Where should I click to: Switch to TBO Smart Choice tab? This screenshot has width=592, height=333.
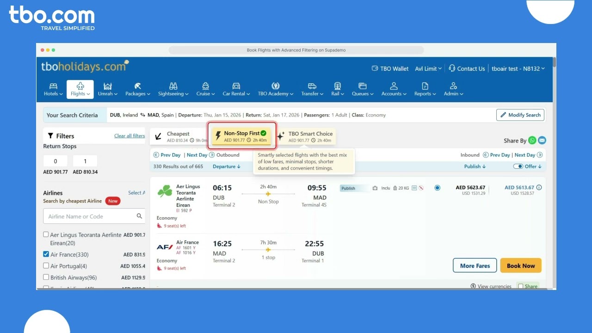pos(305,136)
